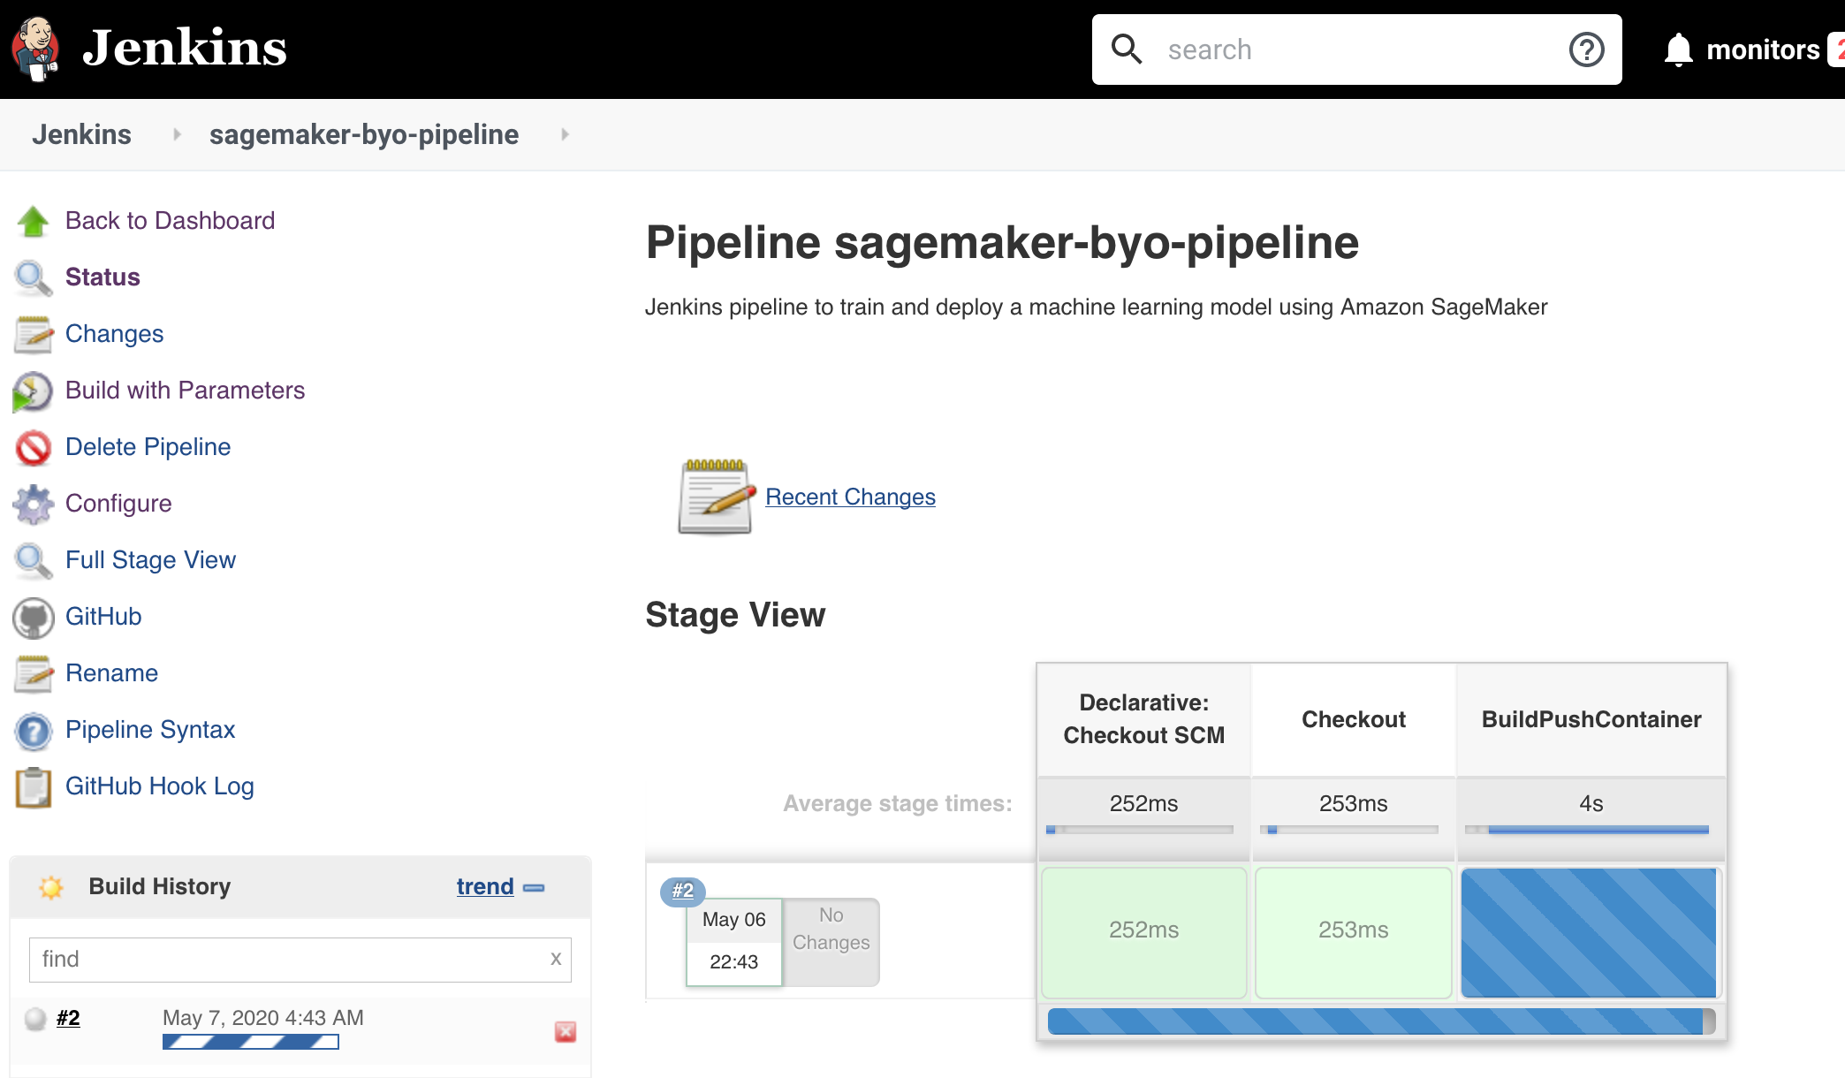Click the Back to Dashboard green arrow icon

pos(34,221)
